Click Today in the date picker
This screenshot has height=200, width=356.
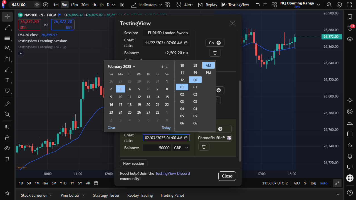tap(166, 128)
